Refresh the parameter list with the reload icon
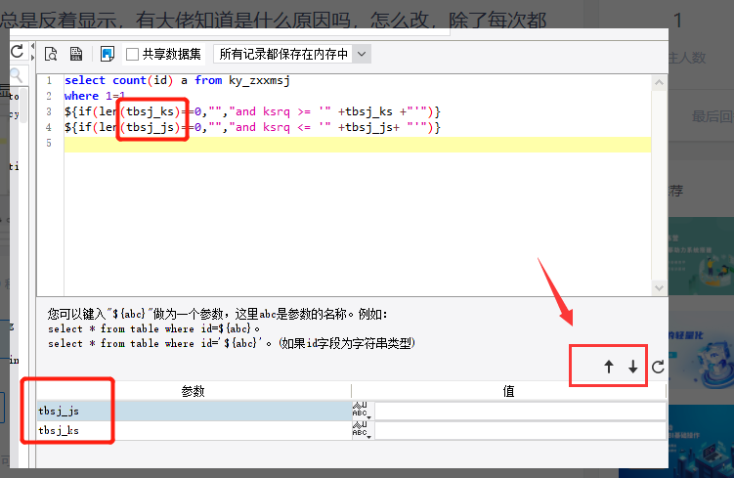This screenshot has height=478, width=734. pos(658,367)
